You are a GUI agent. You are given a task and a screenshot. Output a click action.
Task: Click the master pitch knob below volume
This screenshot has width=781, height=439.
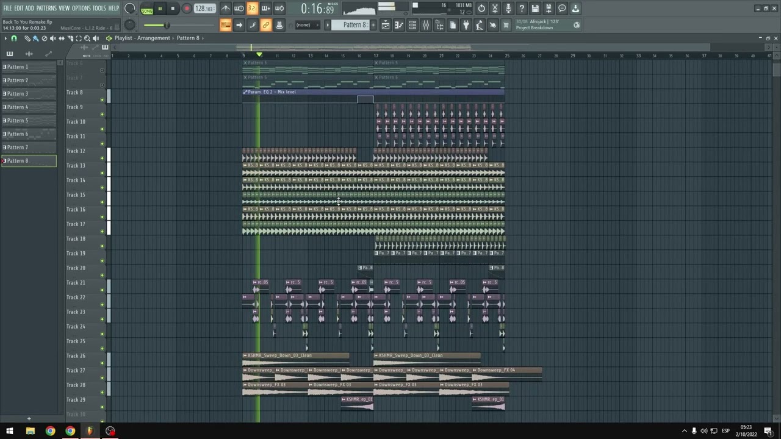point(129,25)
